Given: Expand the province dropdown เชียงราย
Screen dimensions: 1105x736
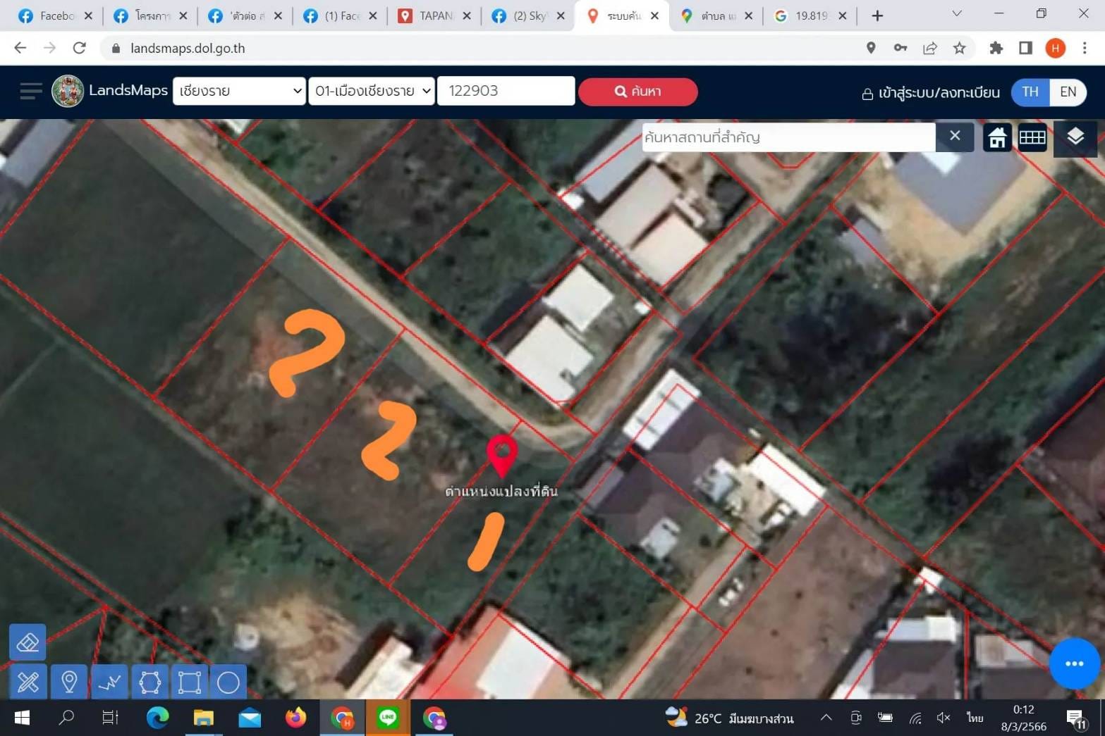Looking at the screenshot, I should click(x=239, y=91).
